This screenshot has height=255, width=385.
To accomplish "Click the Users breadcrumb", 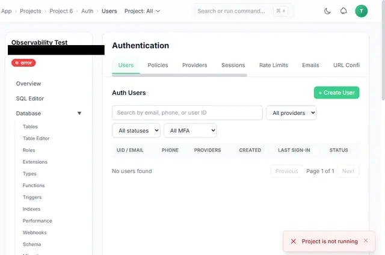I will pos(109,11).
